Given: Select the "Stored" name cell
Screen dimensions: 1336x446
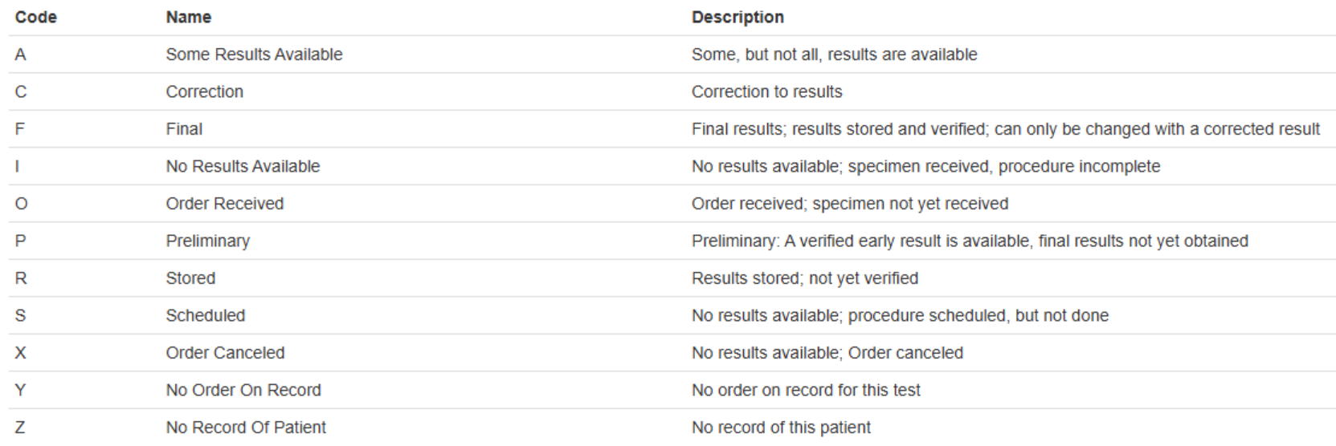Looking at the screenshot, I should (x=190, y=278).
